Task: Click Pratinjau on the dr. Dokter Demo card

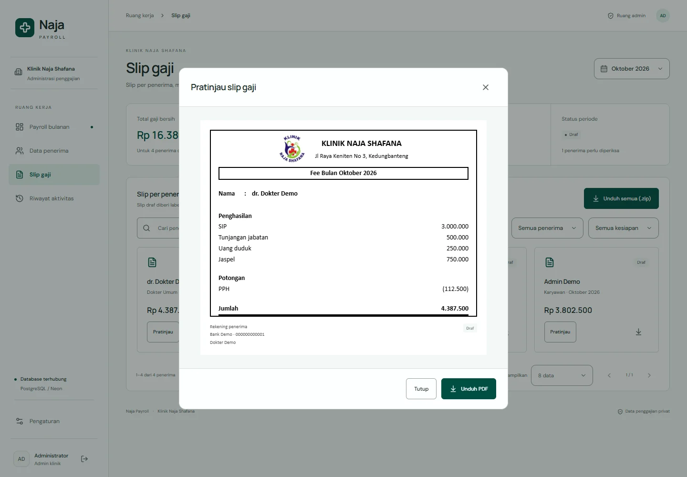Action: [x=163, y=332]
